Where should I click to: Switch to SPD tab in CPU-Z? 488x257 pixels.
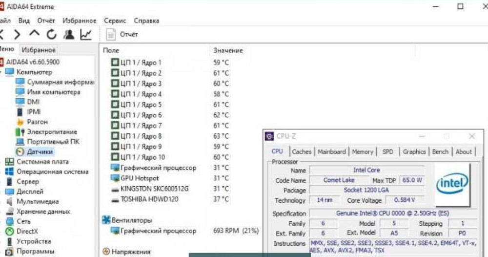coord(388,151)
